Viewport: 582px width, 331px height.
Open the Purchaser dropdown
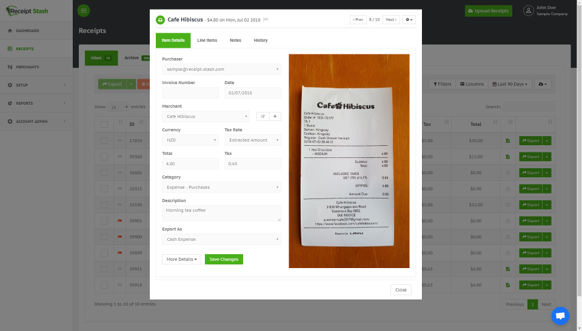221,70
